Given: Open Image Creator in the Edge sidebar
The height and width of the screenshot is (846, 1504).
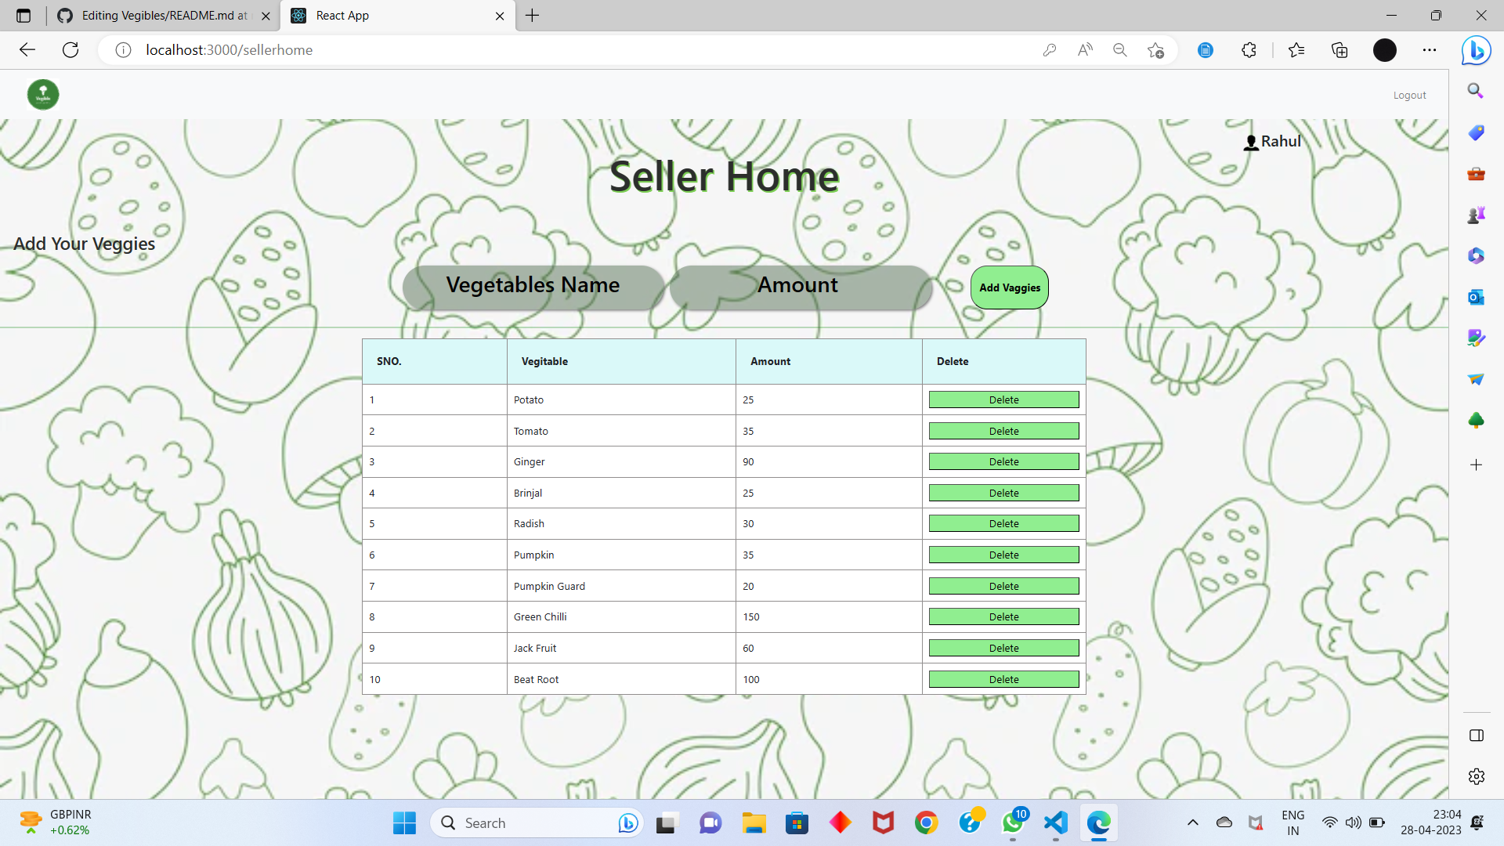Looking at the screenshot, I should coord(1476,338).
